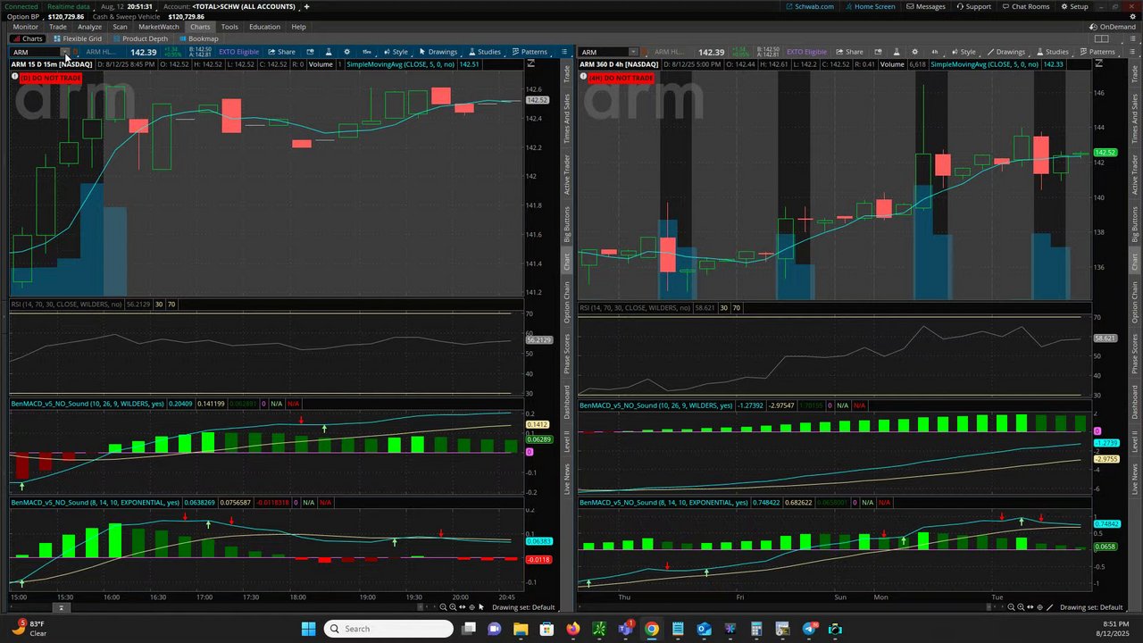Select pointer cursor tool below left chart

[481, 607]
